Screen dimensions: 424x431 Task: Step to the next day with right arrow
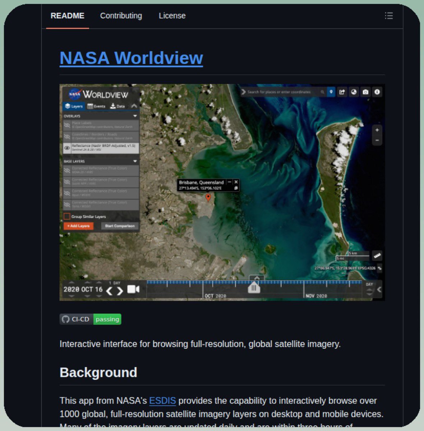120,291
